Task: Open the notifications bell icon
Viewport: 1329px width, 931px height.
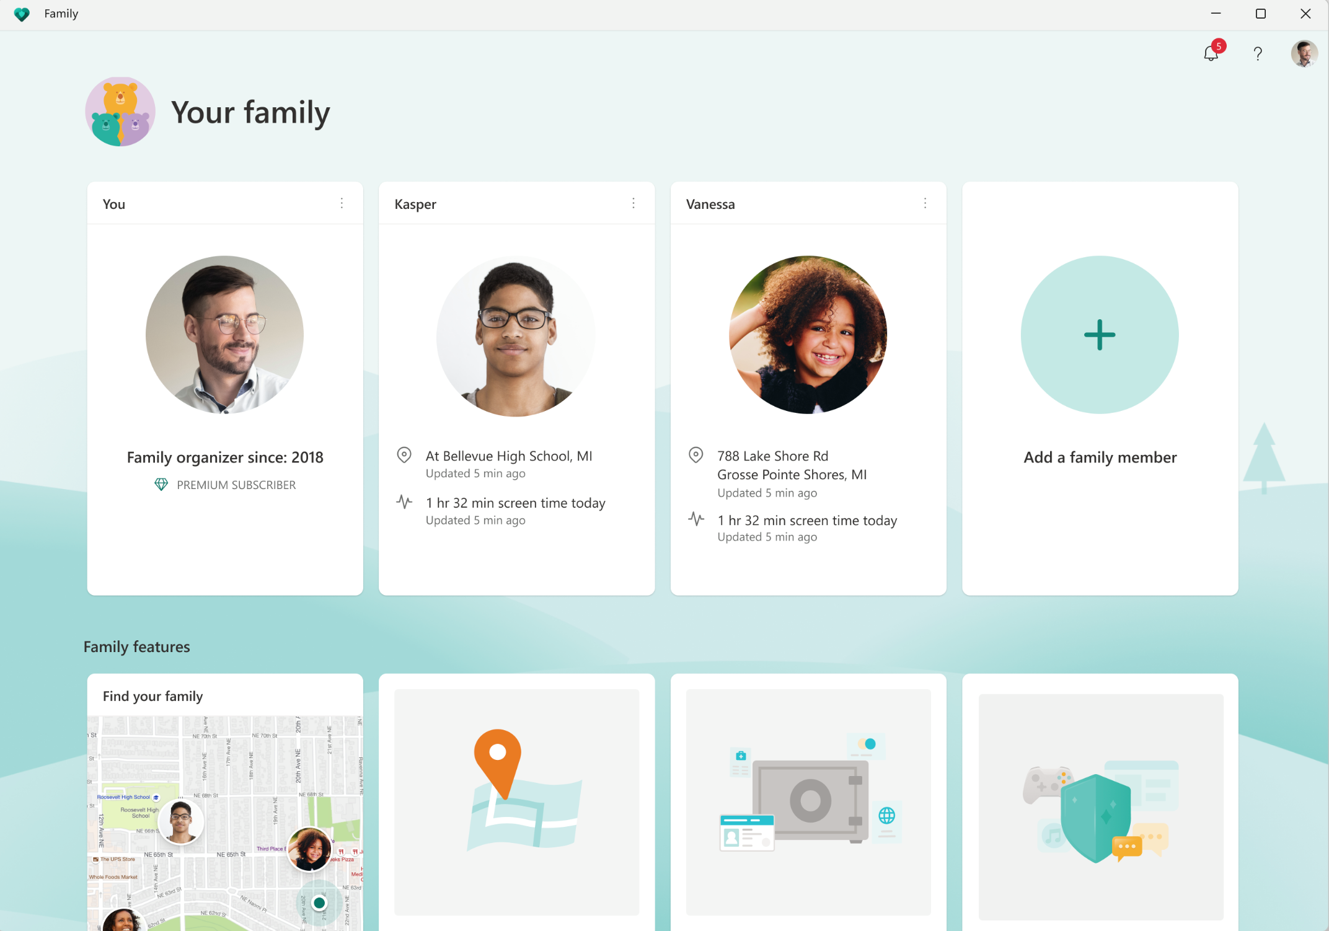Action: (x=1210, y=54)
